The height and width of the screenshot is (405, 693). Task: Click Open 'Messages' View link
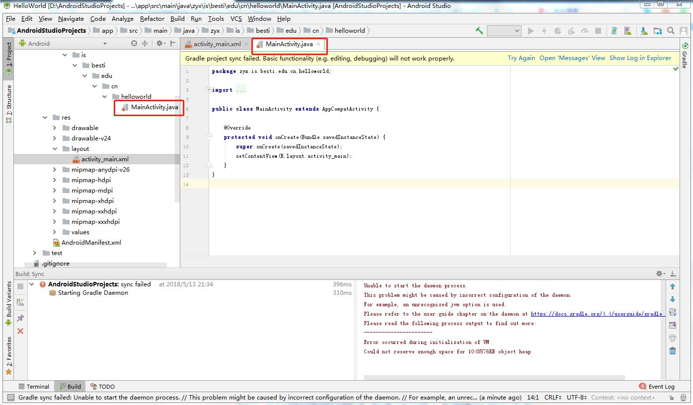(572, 58)
